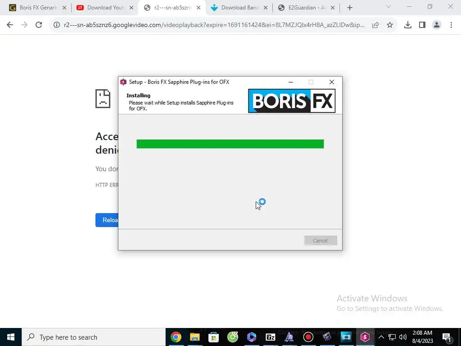This screenshot has width=461, height=346.
Task: Open the letter A app in taskbar
Action: (x=289, y=337)
